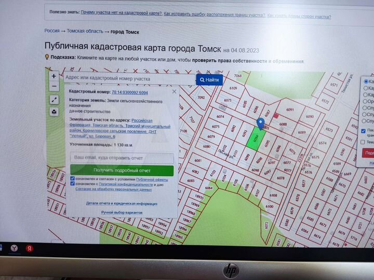Image resolution: width=374 pixels, height=280 pixels.
Task: Toggle the checked boundaries display checkbox
Action: point(364,131)
